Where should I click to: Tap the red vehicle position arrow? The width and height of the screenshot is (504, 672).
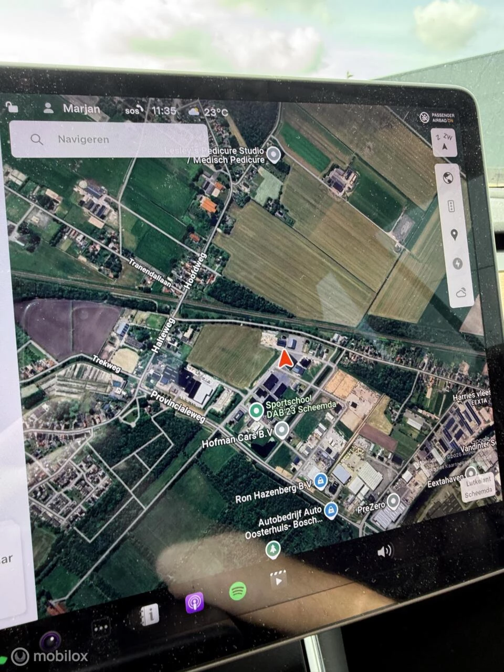pyautogui.click(x=285, y=359)
